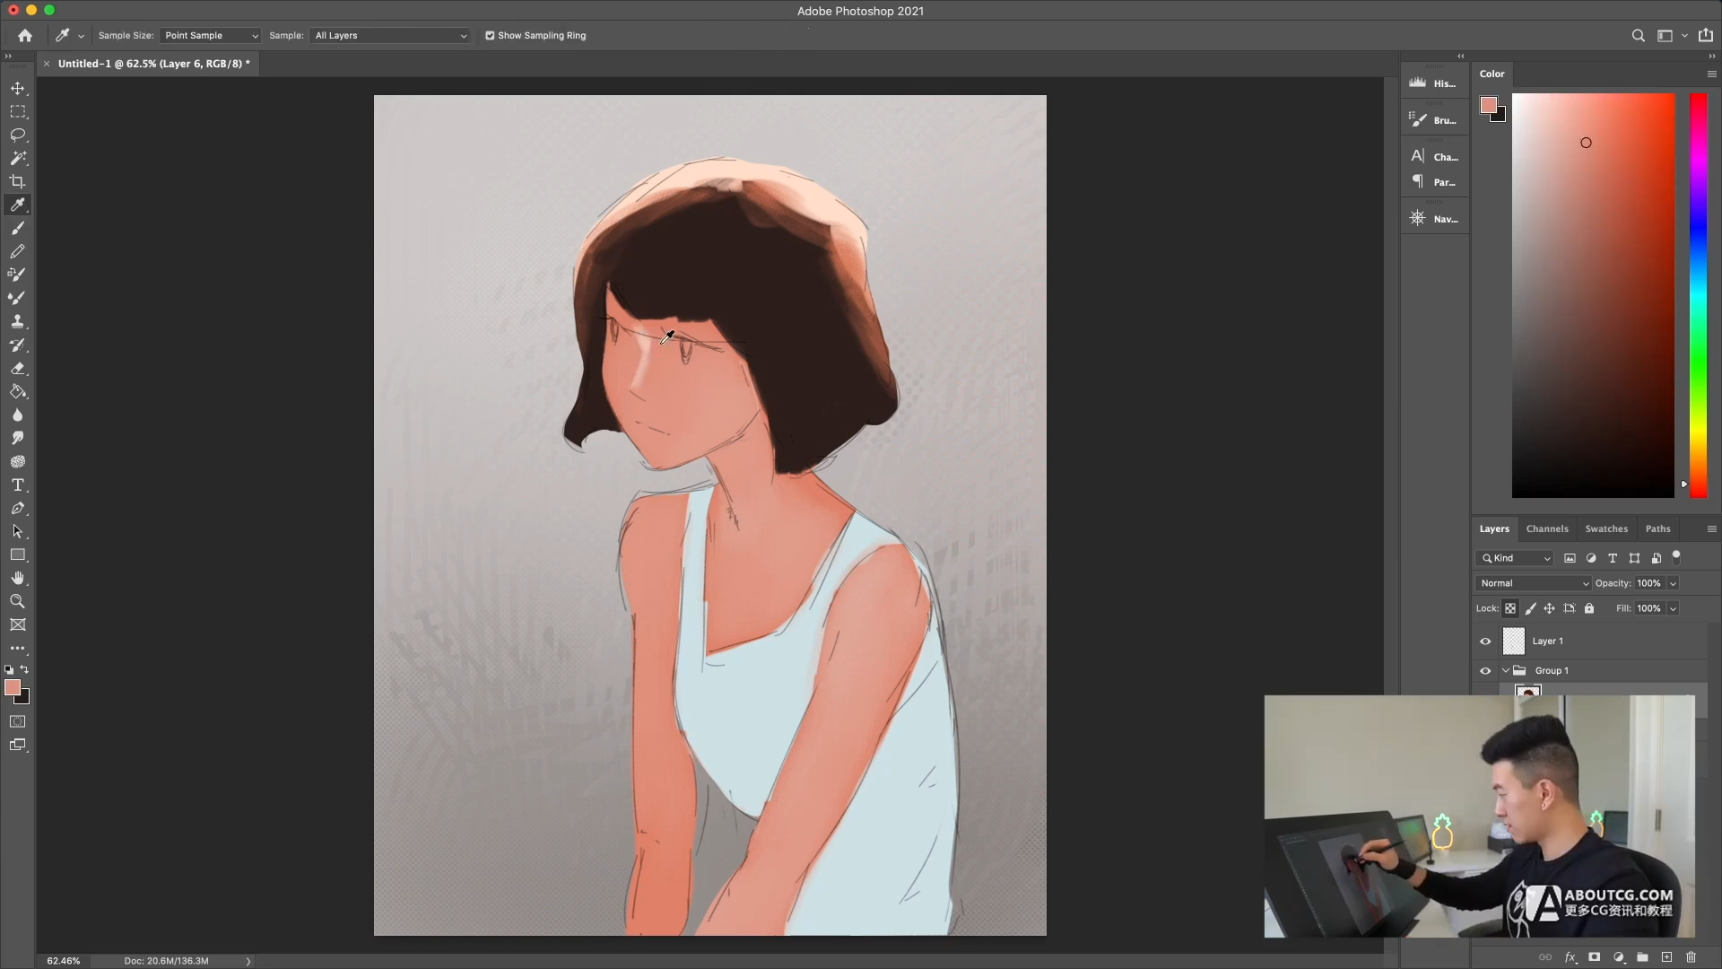Open the Kind filter dropdown
Screen dimensions: 1722x969
click(x=1514, y=558)
